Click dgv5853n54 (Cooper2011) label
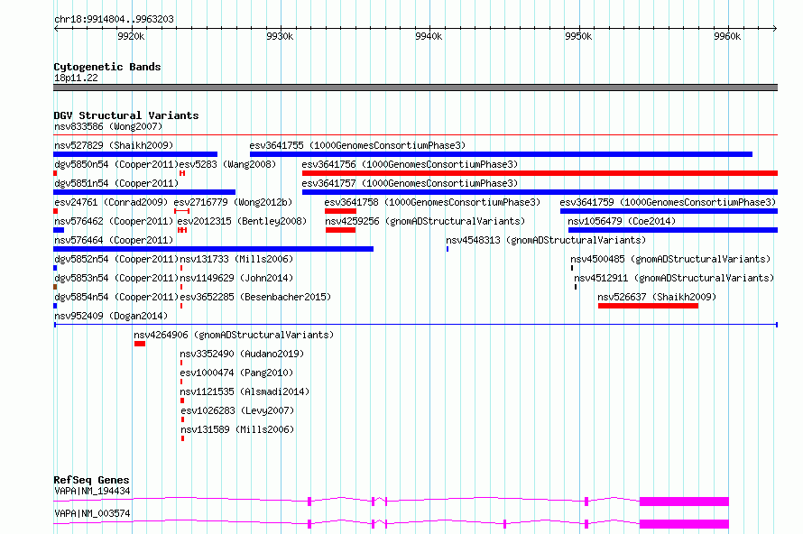The height and width of the screenshot is (534, 803). pos(116,278)
